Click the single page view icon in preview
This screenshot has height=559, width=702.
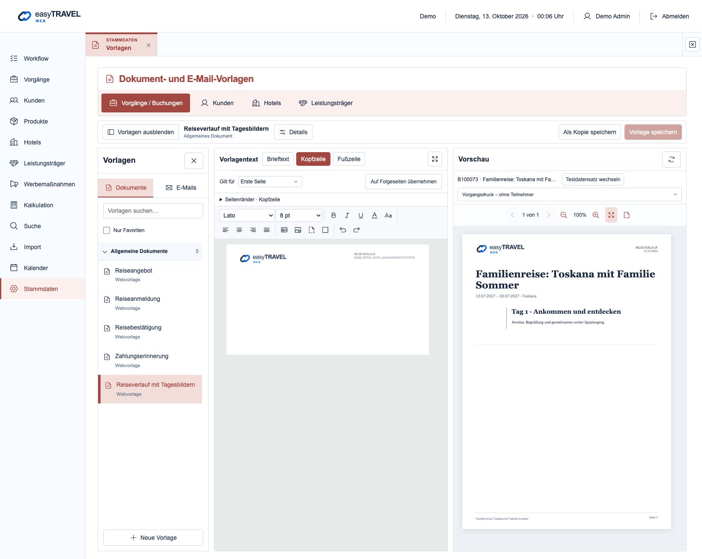pos(627,215)
